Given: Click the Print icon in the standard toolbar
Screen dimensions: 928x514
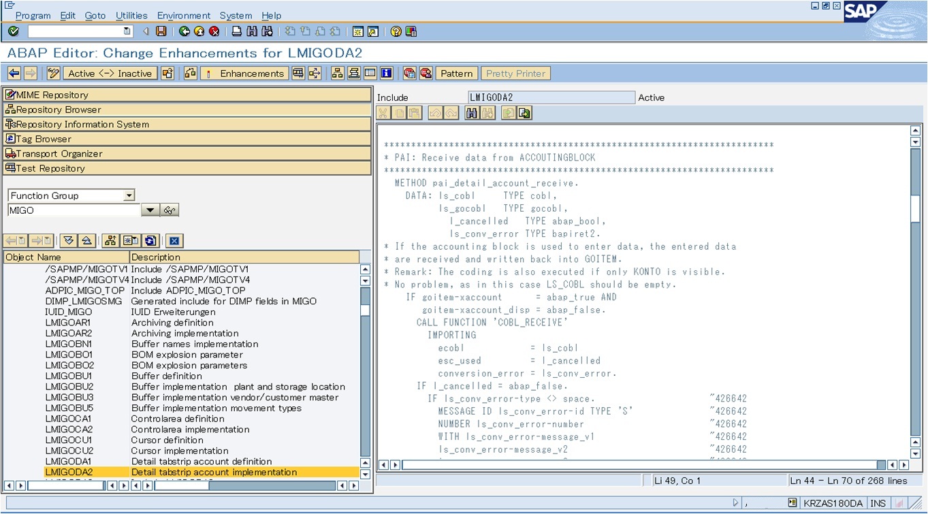Looking at the screenshot, I should [x=235, y=31].
